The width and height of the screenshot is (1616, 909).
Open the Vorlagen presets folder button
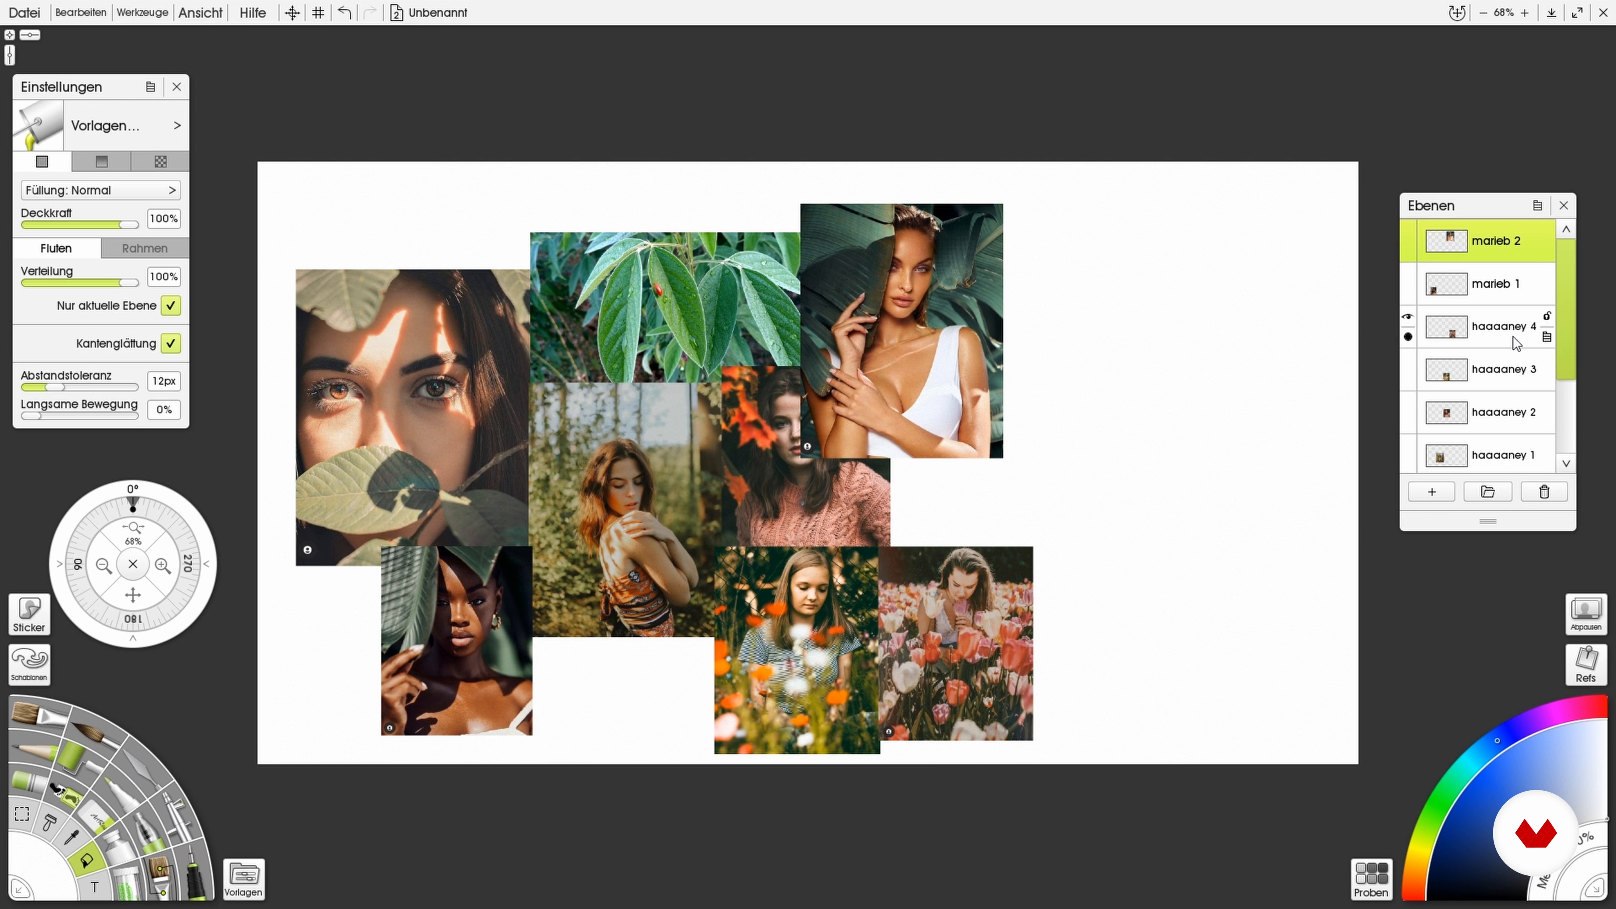click(x=243, y=880)
